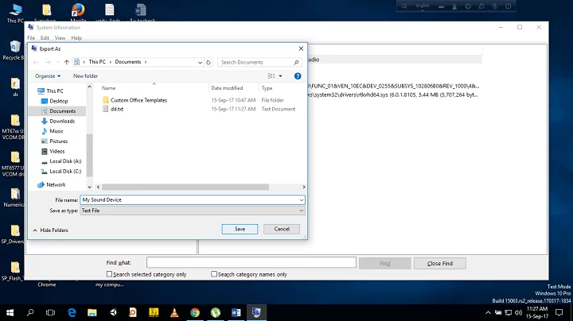Collapse folders with Hide Folders

pos(50,230)
